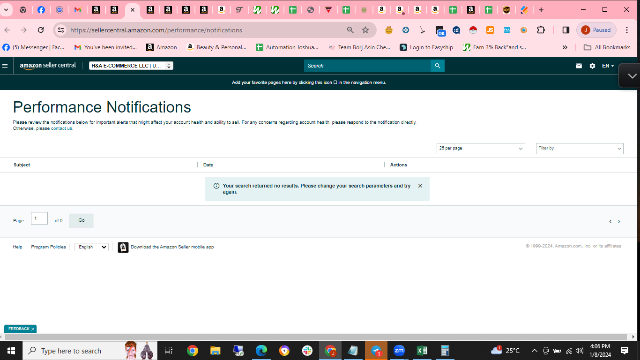
Task: Open the settings gear in Seller Central
Action: point(592,66)
